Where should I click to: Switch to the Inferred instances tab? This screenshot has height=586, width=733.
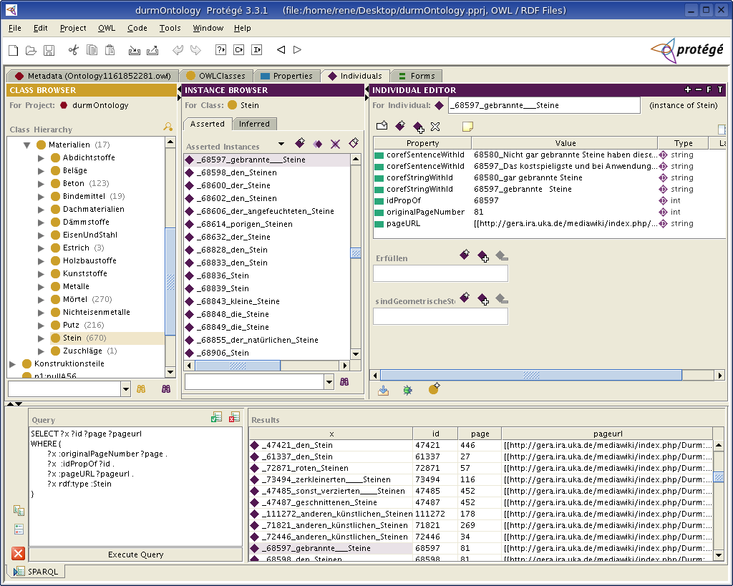point(254,124)
